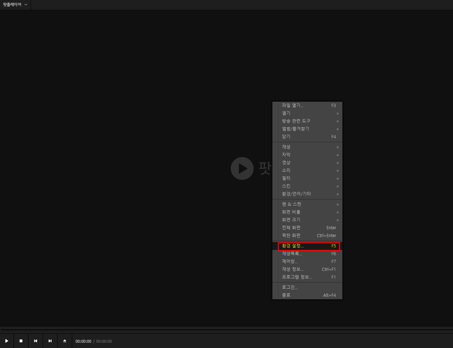Click the large center play logo
This screenshot has width=453, height=348.
(x=242, y=168)
